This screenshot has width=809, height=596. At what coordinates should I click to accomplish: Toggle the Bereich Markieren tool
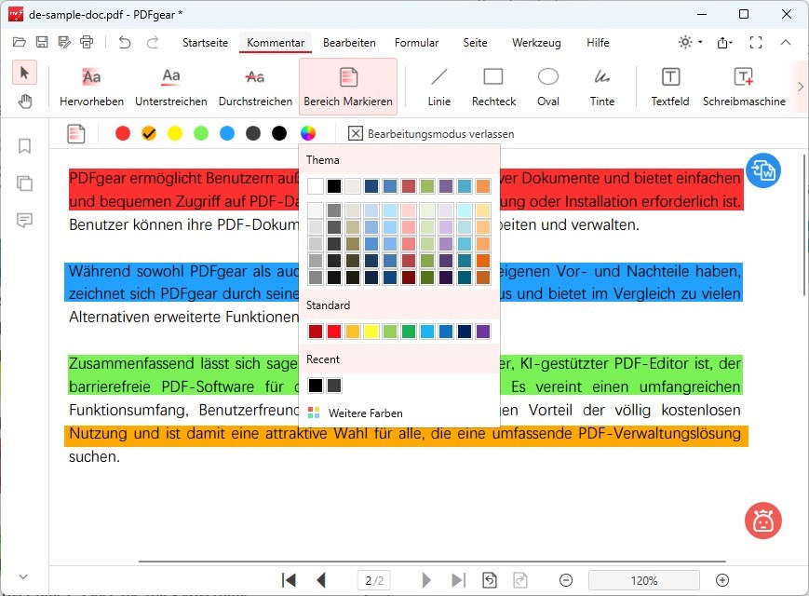point(348,87)
